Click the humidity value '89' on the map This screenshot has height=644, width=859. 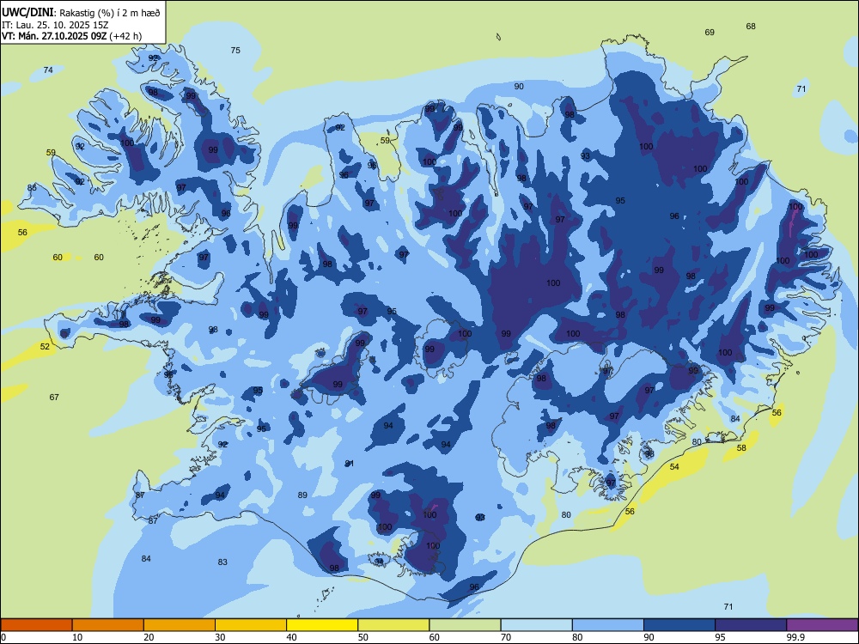coord(302,495)
